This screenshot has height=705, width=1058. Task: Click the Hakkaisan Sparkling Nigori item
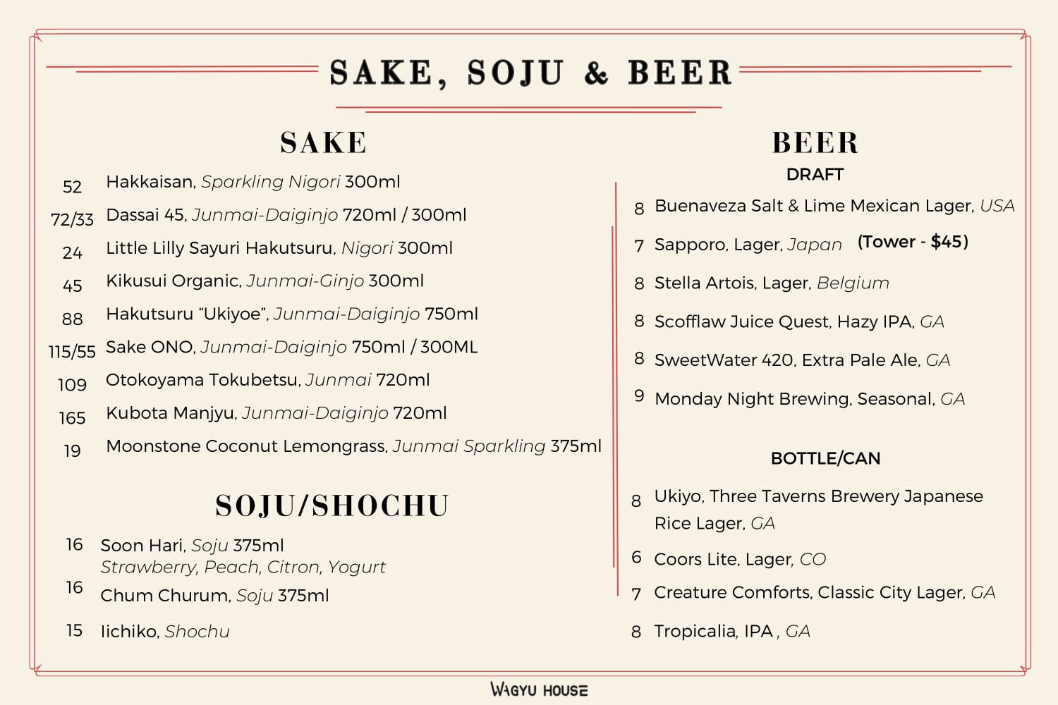[253, 182]
